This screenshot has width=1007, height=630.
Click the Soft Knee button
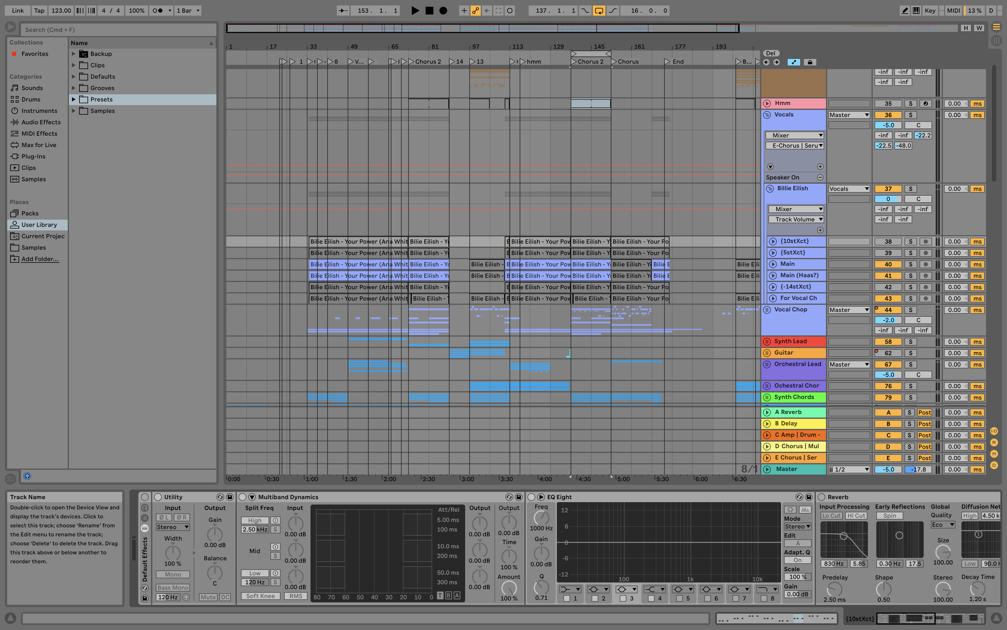pyautogui.click(x=260, y=596)
